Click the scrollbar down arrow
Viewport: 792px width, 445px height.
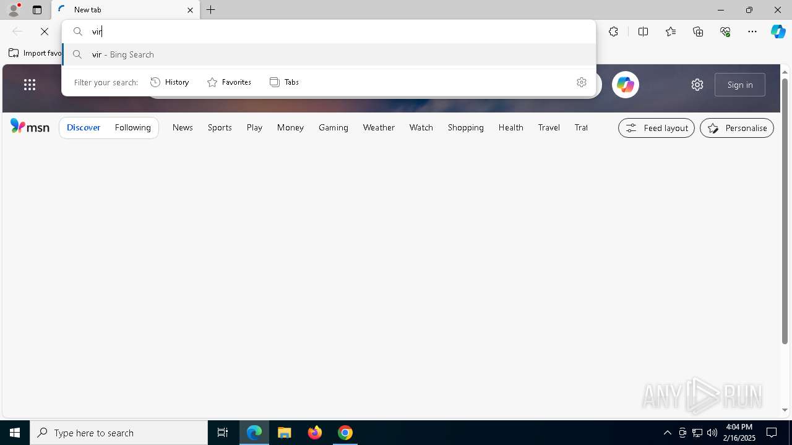pos(785,410)
